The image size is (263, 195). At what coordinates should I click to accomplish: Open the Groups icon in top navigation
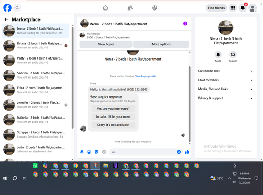(x=155, y=8)
